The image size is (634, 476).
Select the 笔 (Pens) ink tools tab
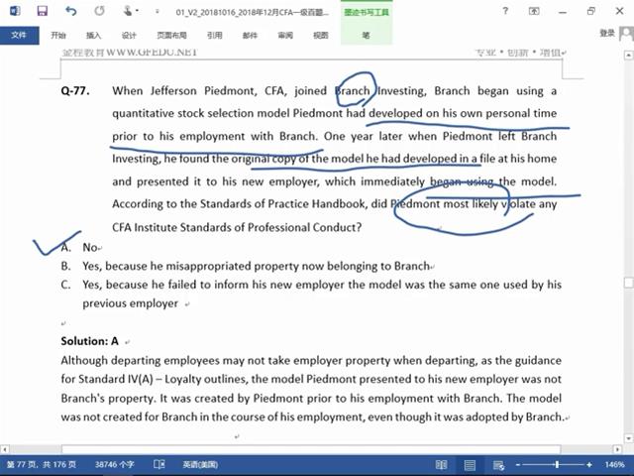(366, 35)
